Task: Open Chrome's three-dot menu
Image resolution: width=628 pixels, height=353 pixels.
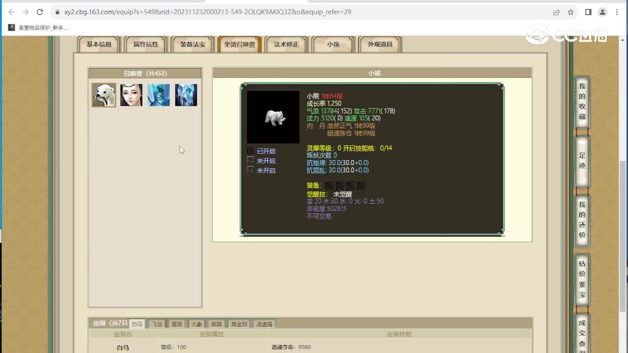Action: pos(617,12)
